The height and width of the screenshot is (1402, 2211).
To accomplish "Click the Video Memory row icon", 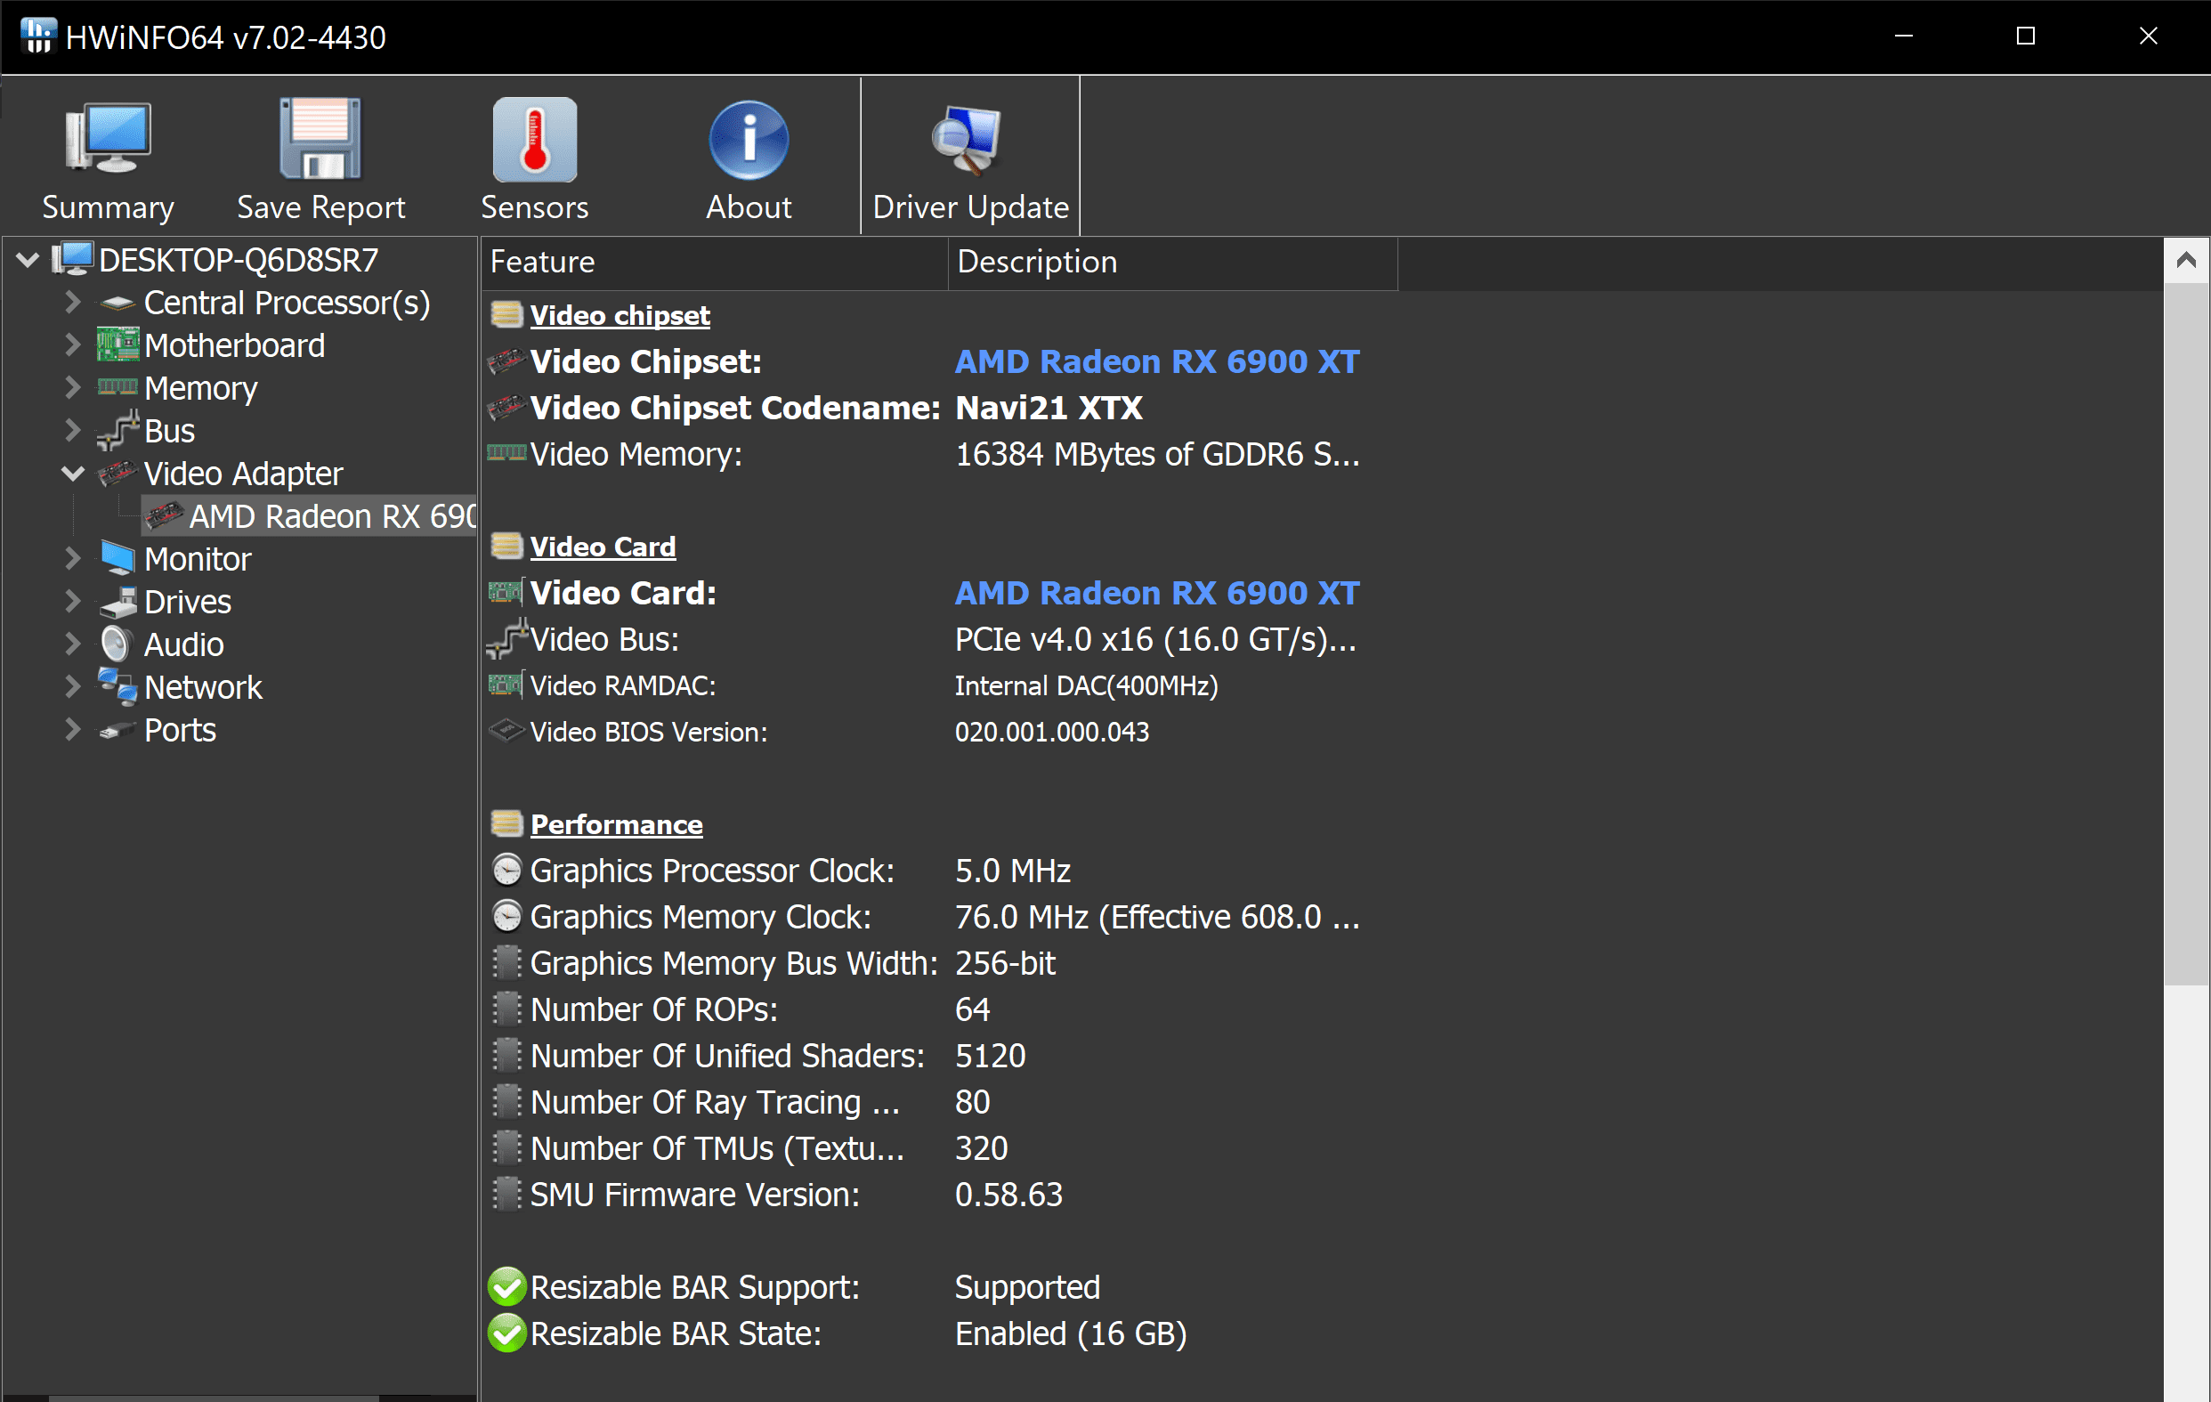I will [x=506, y=452].
